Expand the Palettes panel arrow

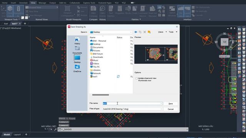[140, 20]
